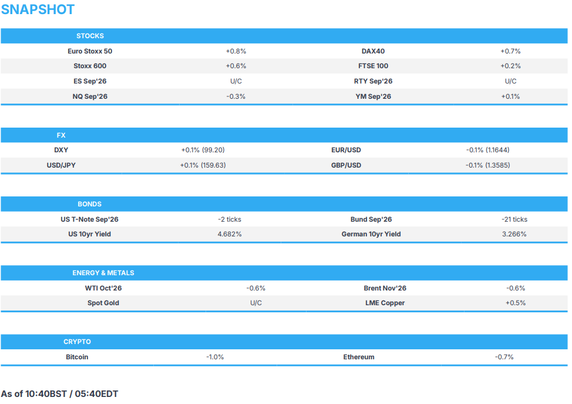Select the BONDS section header
Viewport: 572px width, 404px height.
click(89, 204)
